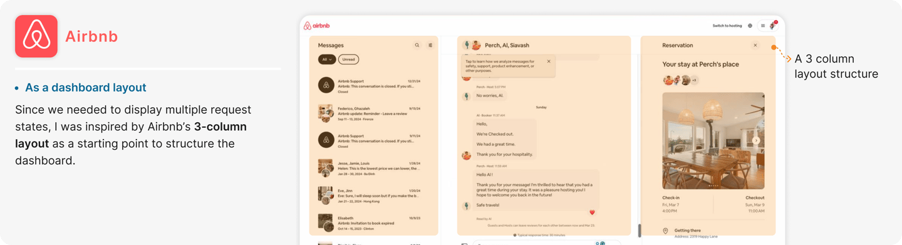Open the search icon in Messages panel
Screen dimensions: 902x245
pos(417,45)
